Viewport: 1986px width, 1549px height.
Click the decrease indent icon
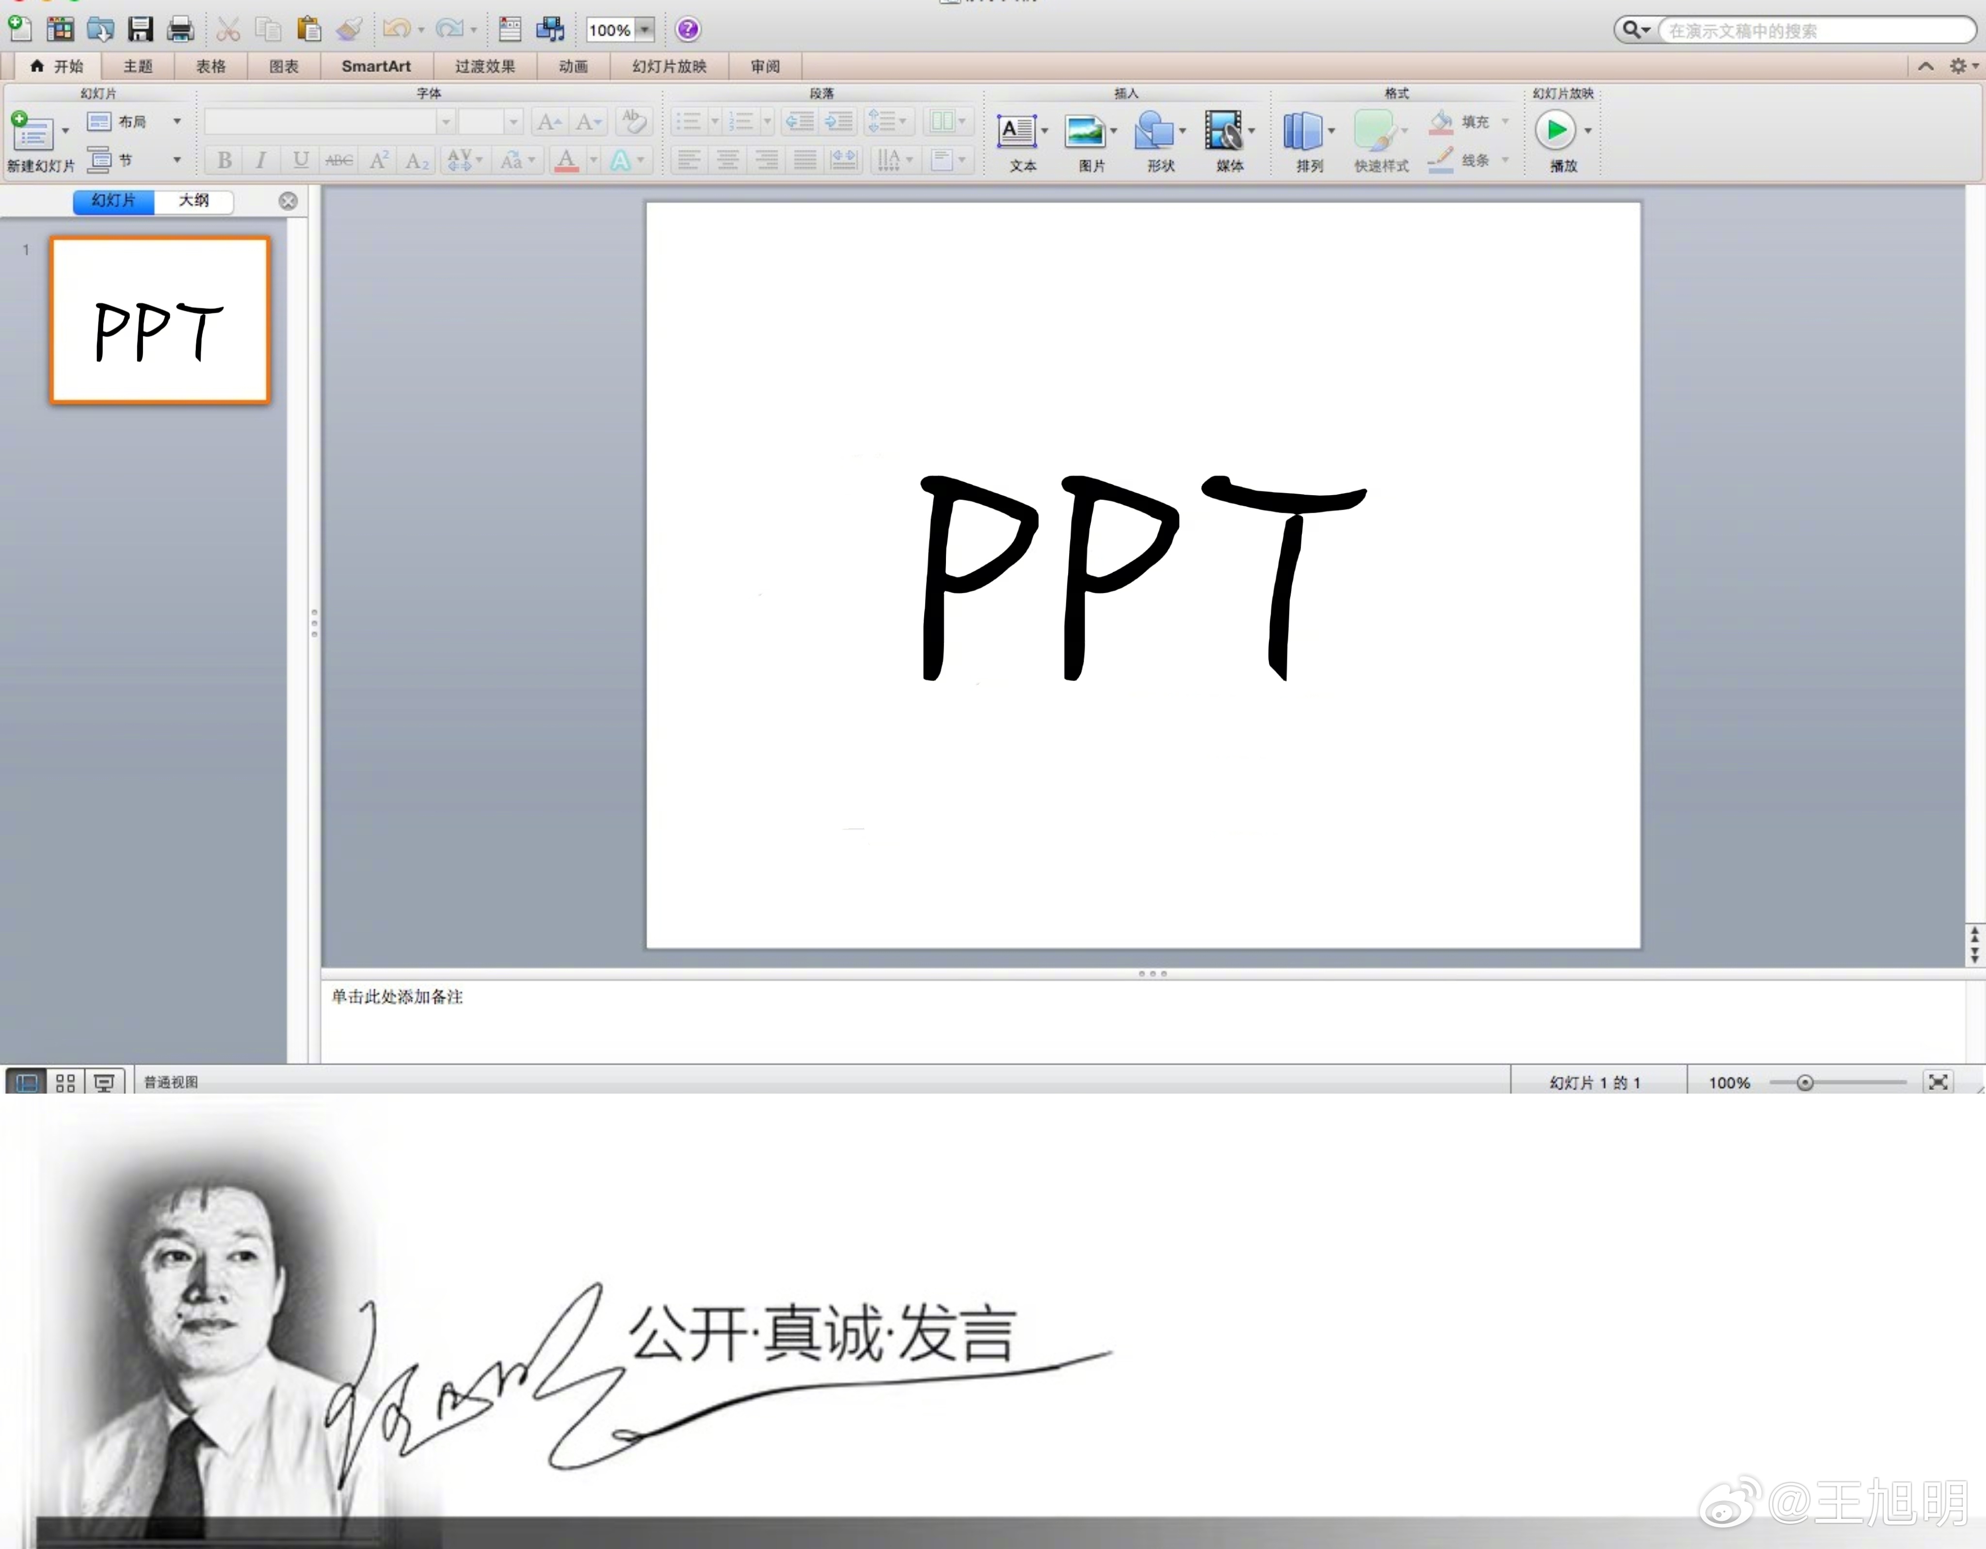800,121
